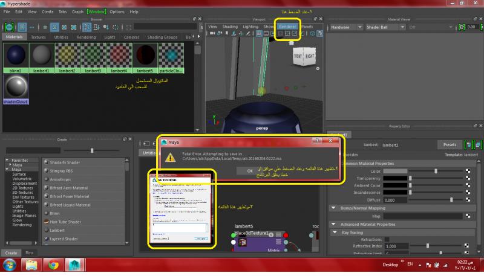Viewport: 484px width, 276px height.
Task: Click OK in the maya fatal error dialog
Action: [249, 171]
